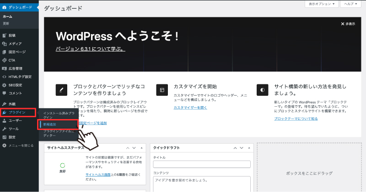Screen dimensions: 366x192
Task: Click the WordPress へようこそ！ heading
Action: click(118, 36)
